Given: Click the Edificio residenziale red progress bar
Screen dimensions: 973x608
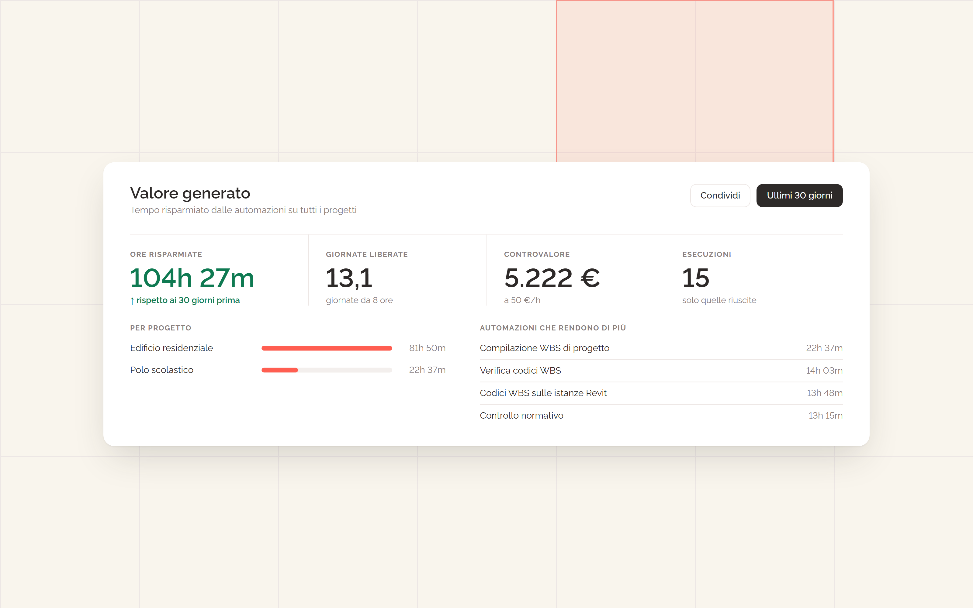Looking at the screenshot, I should (327, 348).
